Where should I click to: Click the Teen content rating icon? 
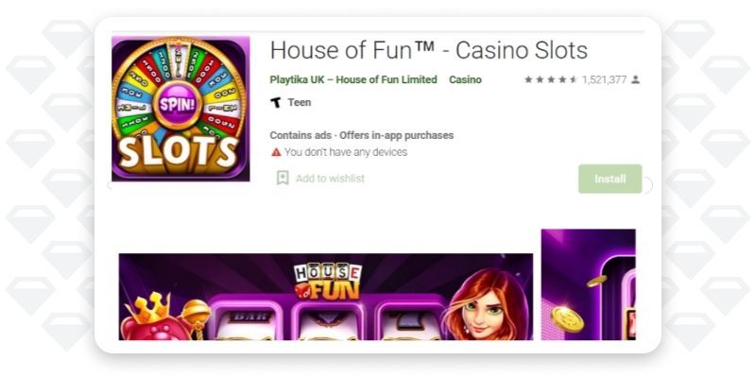pyautogui.click(x=276, y=102)
